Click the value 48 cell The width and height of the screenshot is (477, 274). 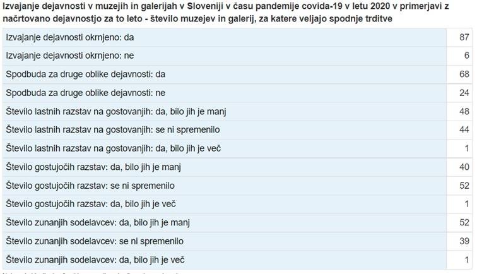coord(464,112)
